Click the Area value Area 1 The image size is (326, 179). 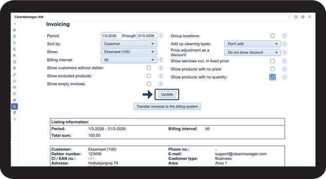coord(221,163)
